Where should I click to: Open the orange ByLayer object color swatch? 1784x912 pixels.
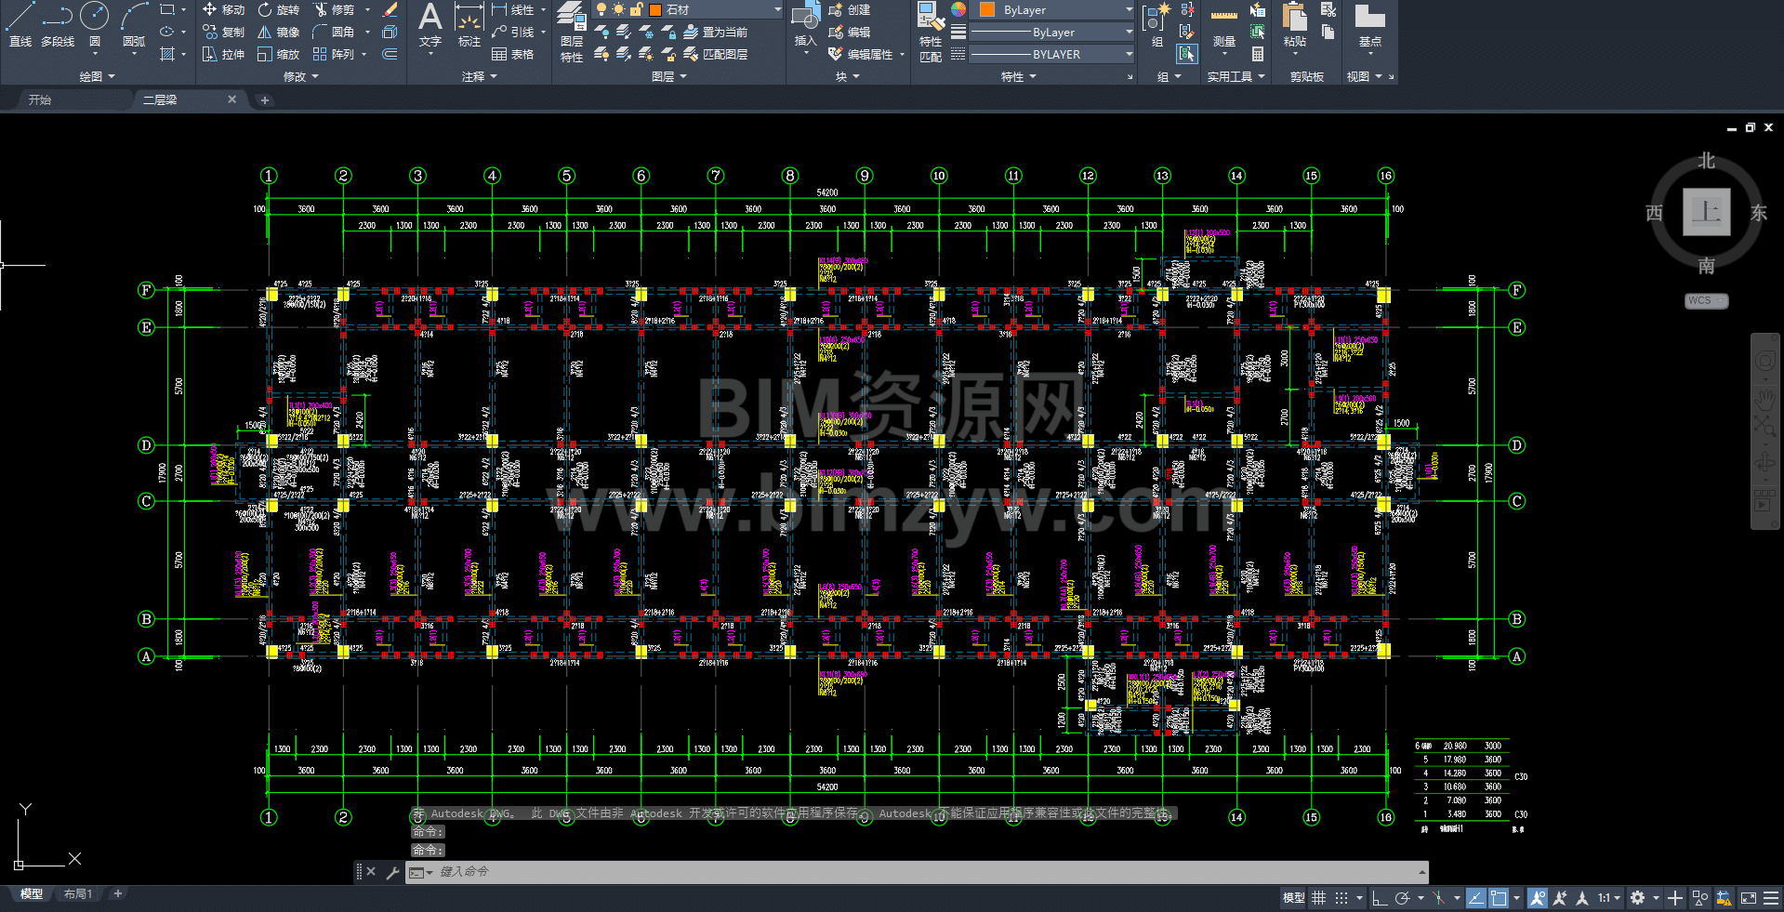(987, 9)
